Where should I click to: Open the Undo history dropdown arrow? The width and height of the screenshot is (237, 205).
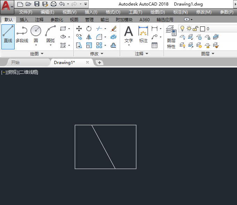tap(68, 4)
